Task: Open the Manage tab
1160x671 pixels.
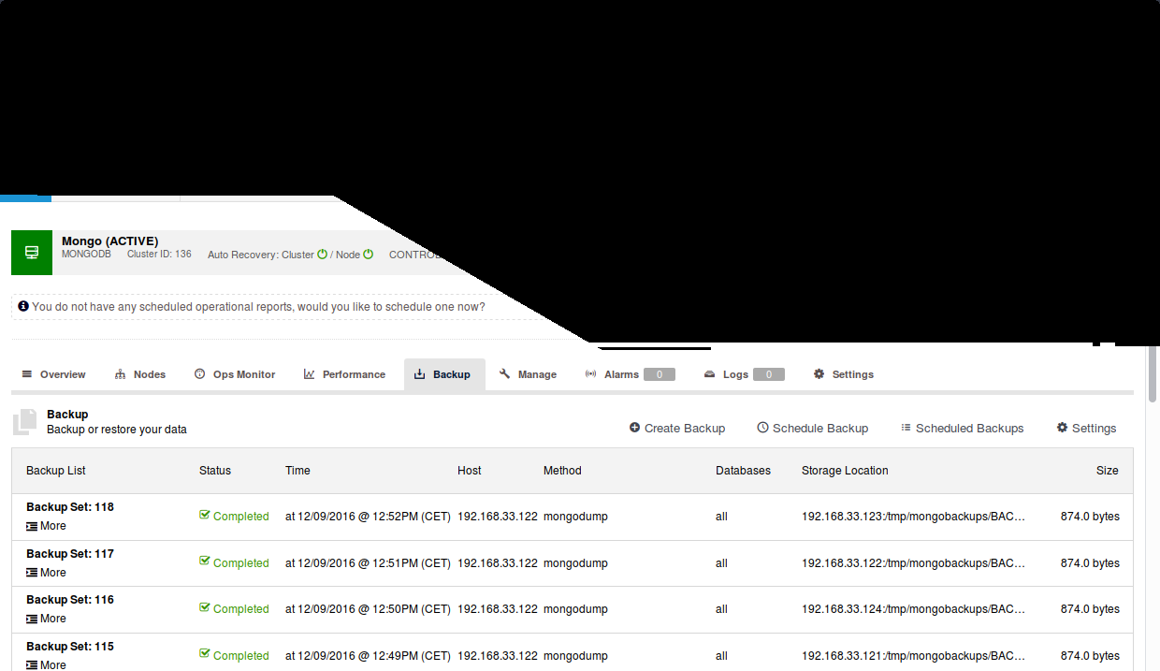Action: point(528,374)
